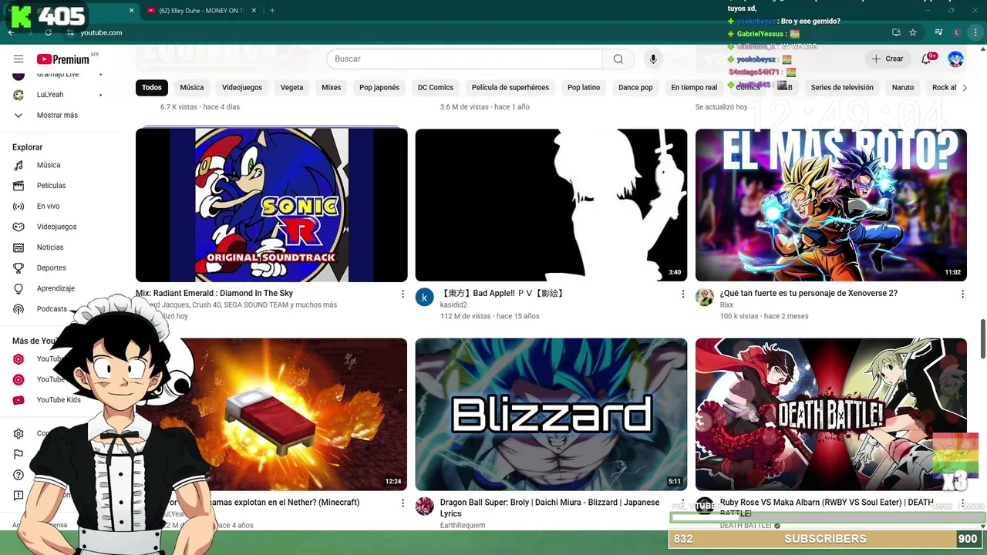Expand Mostrar más in subscriptions
987x555 pixels.
coord(57,116)
